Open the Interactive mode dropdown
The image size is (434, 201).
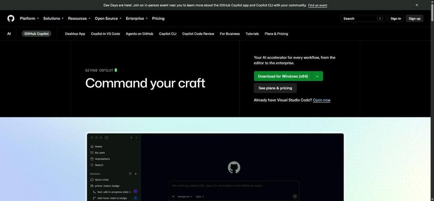185,197
